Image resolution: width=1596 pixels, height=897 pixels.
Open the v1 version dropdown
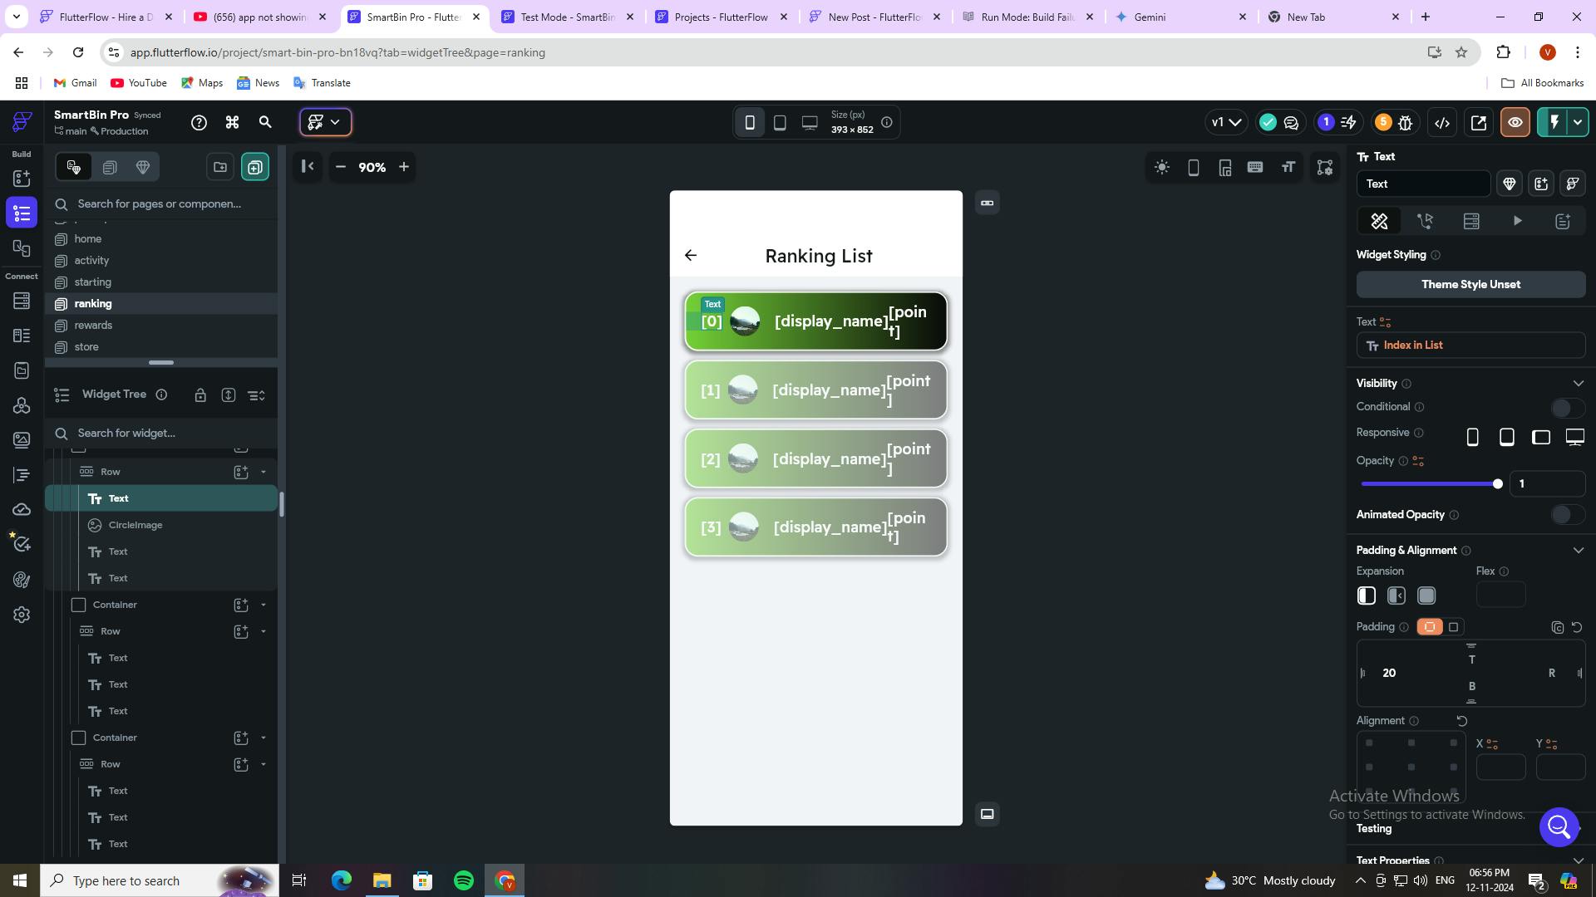coord(1226,123)
